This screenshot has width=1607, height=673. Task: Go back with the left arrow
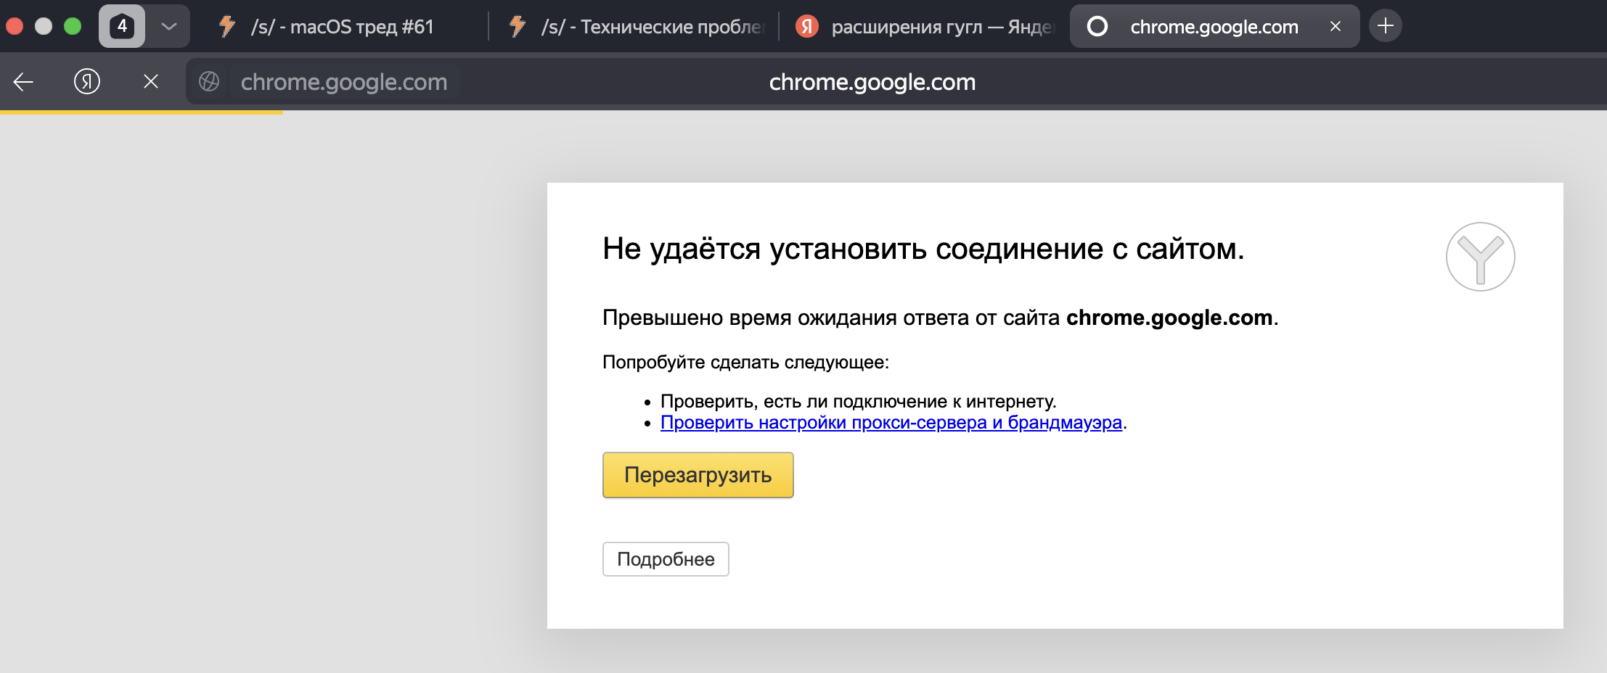(x=23, y=82)
